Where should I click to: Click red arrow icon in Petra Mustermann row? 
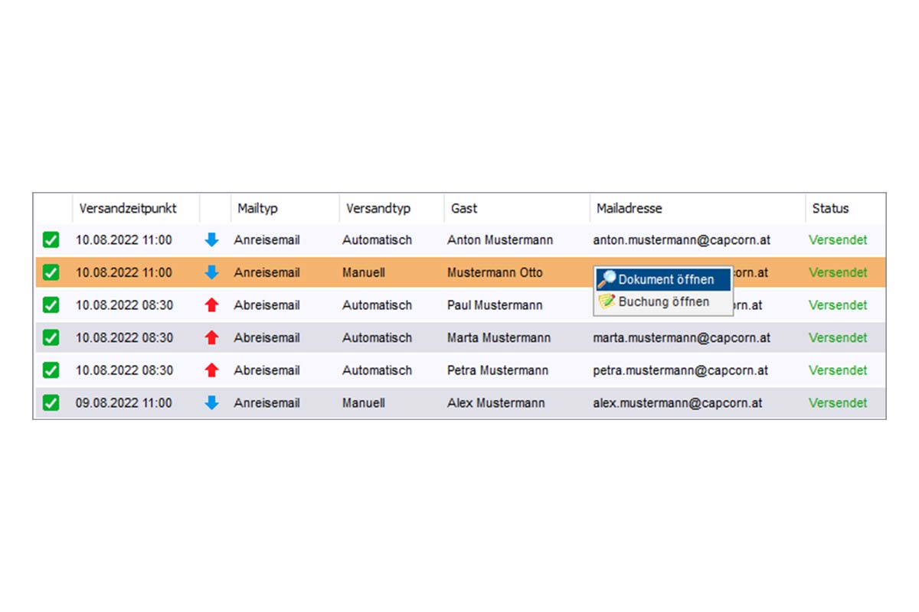tap(212, 370)
